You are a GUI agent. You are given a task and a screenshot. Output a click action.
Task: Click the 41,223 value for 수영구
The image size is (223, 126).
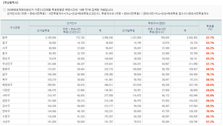coord(81,116)
